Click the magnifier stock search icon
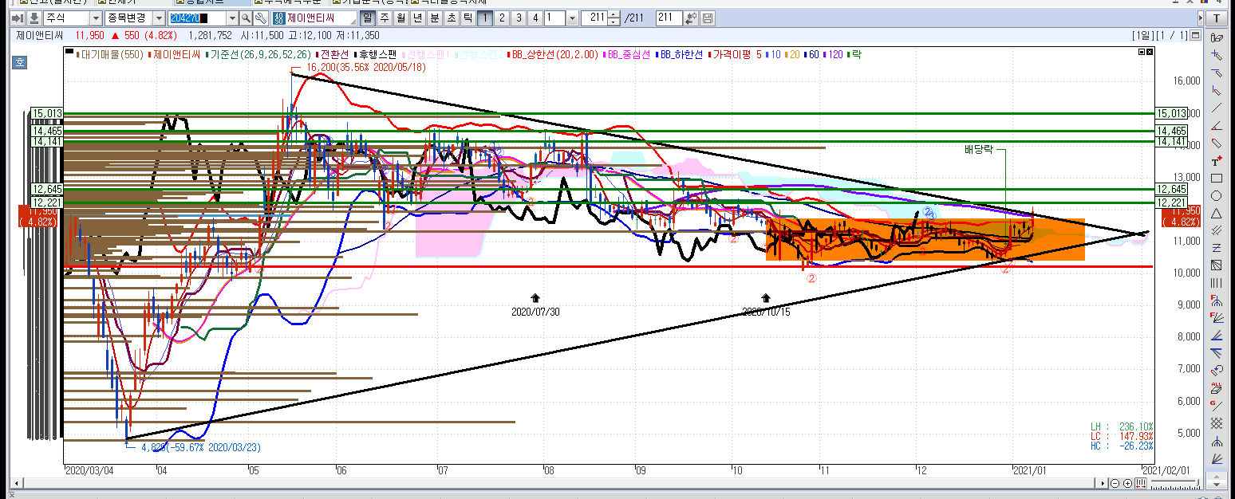The image size is (1235, 499). pos(247,18)
